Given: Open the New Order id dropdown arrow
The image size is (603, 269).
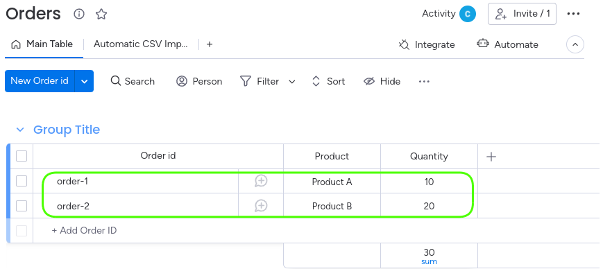Looking at the screenshot, I should coord(84,81).
